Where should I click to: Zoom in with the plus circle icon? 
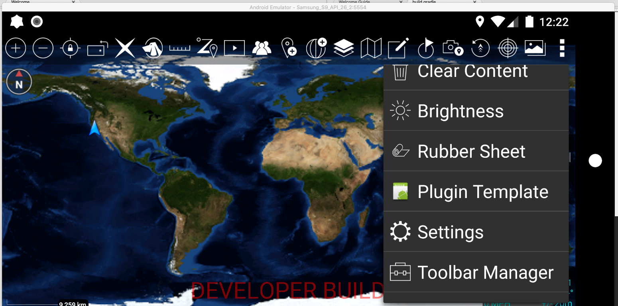[16, 48]
